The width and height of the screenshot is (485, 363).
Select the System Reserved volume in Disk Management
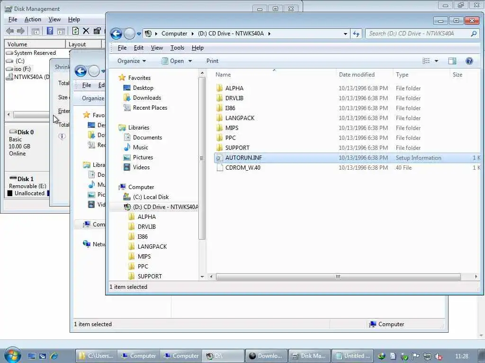pyautogui.click(x=35, y=53)
